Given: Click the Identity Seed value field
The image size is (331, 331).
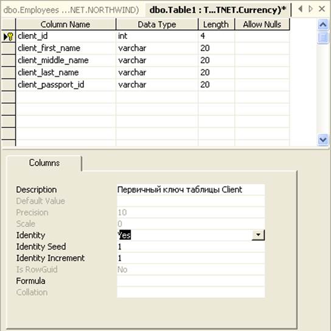Looking at the screenshot, I should pyautogui.click(x=190, y=246).
